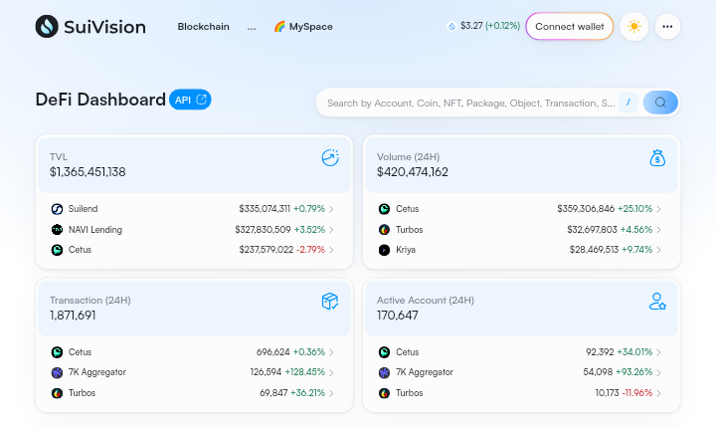Screen dimensions: 716x427
Task: Click the TVL chart icon
Action: [x=330, y=157]
